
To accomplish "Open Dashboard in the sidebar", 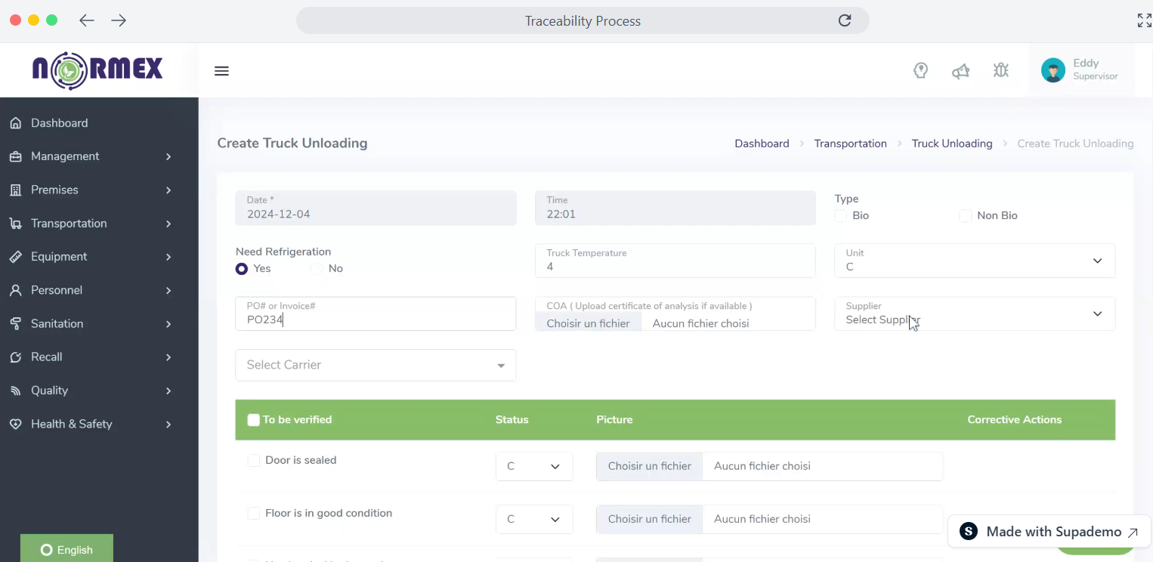I will click(x=59, y=123).
